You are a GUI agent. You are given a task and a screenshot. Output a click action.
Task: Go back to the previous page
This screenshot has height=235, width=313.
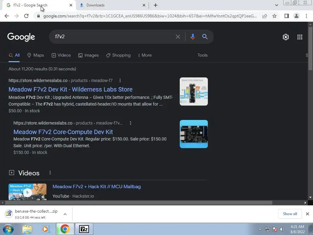(7, 16)
